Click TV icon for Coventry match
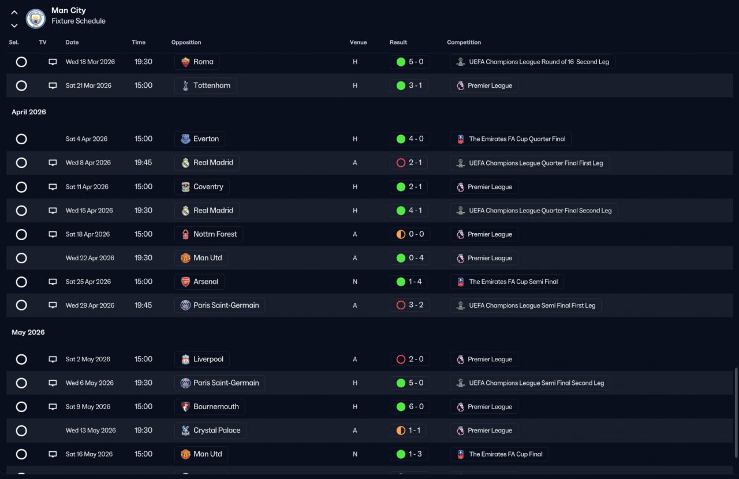The image size is (739, 479). (53, 187)
